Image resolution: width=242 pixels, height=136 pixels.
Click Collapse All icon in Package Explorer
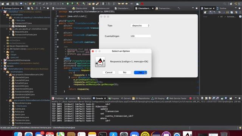pyautogui.click(x=28, y=8)
